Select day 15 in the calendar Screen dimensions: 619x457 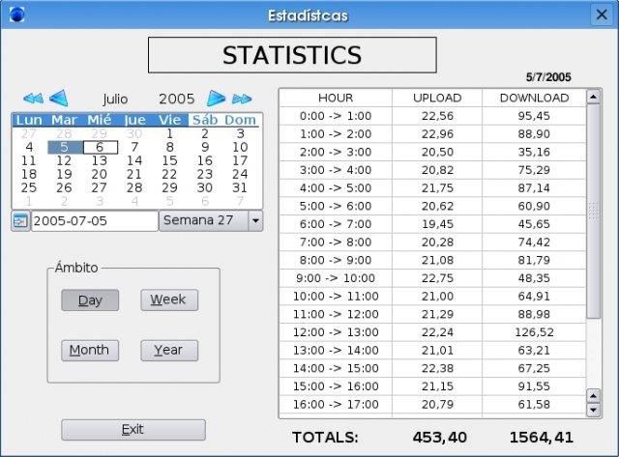tap(170, 161)
